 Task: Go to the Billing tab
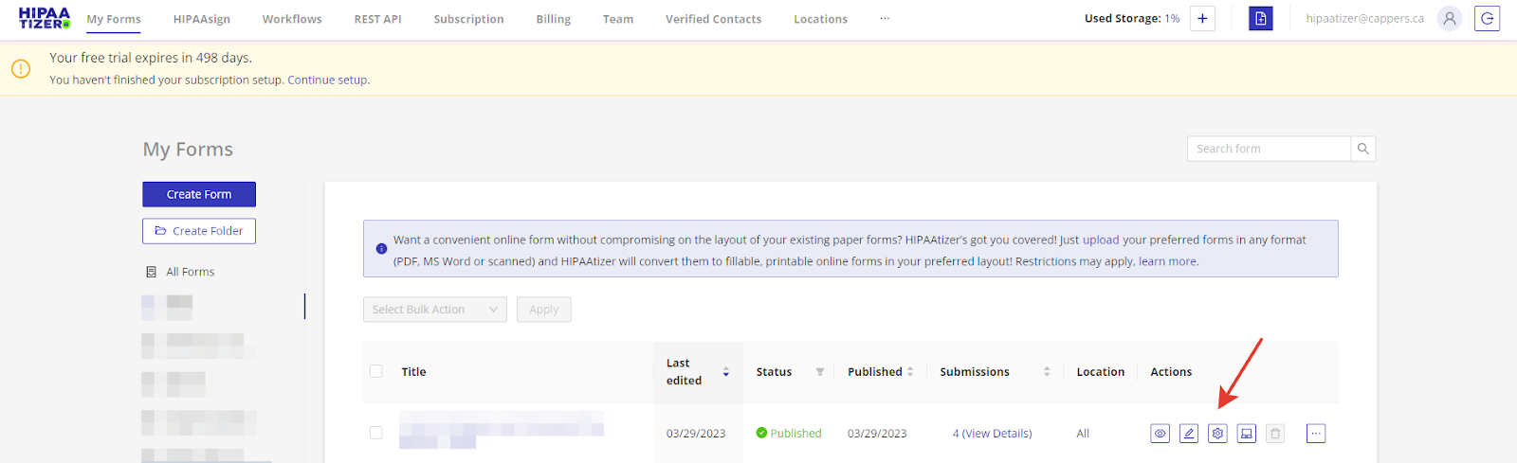(x=553, y=19)
